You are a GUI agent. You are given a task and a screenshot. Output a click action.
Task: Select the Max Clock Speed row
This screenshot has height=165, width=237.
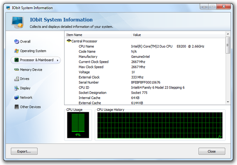(x=145, y=67)
